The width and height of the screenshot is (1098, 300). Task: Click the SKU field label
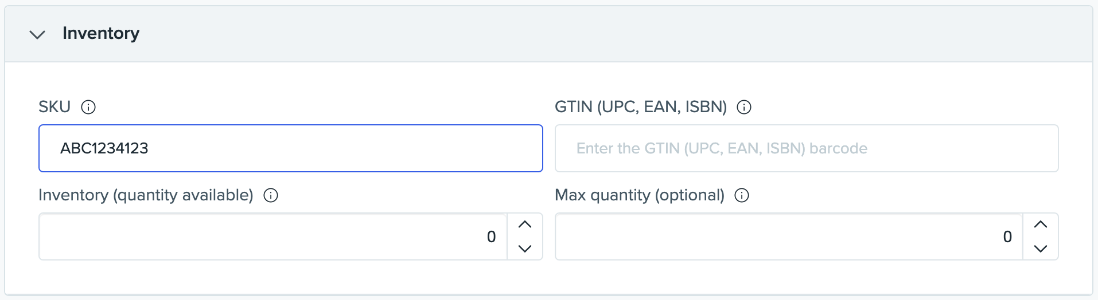pos(54,107)
